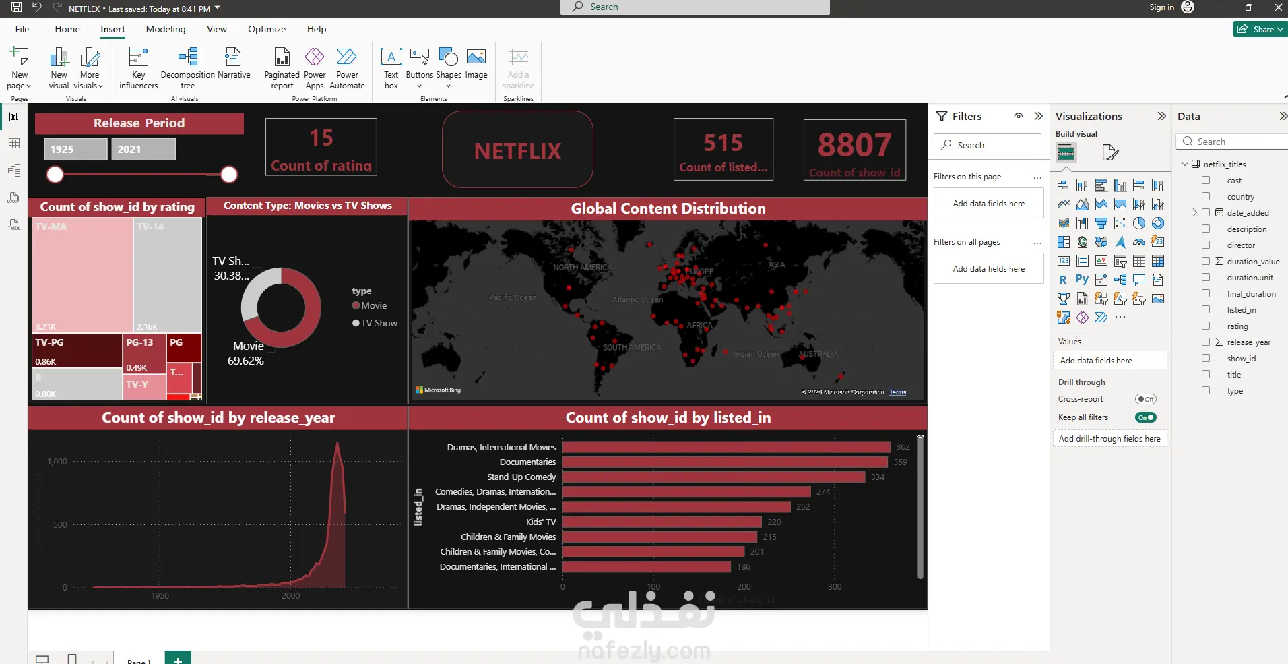Add a Paginated report visual

[282, 68]
